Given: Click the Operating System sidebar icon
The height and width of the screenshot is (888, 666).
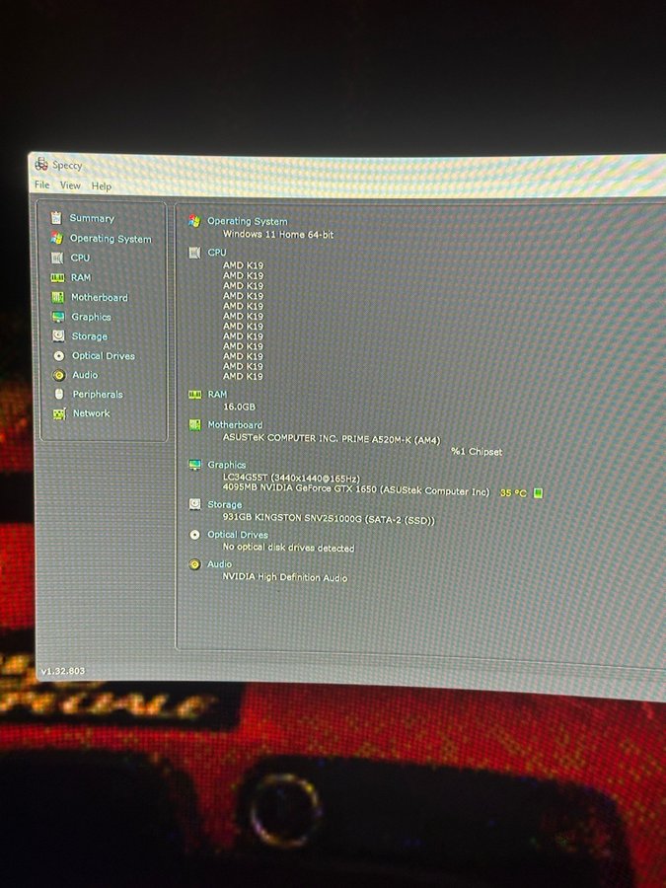Looking at the screenshot, I should click(x=56, y=238).
